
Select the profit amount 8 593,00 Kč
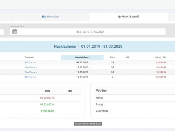pos(47,111)
